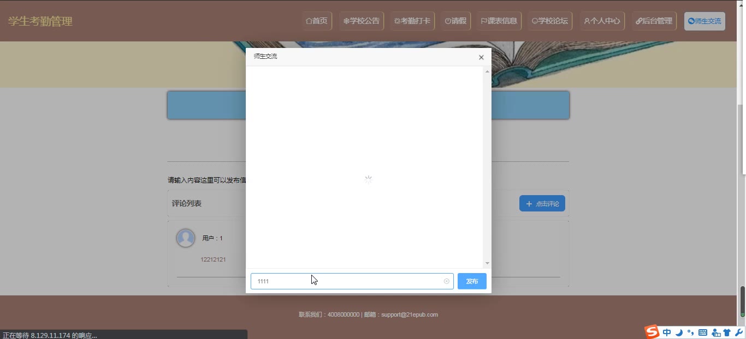Click the 点击评论 add comment button
The width and height of the screenshot is (746, 339).
[542, 204]
